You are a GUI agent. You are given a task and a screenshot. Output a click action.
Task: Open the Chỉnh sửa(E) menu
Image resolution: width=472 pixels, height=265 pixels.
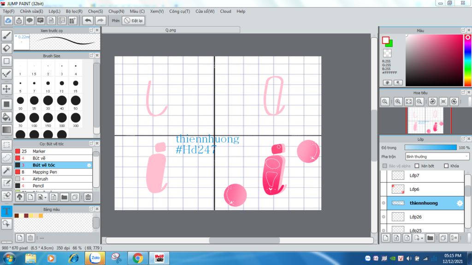(31, 11)
